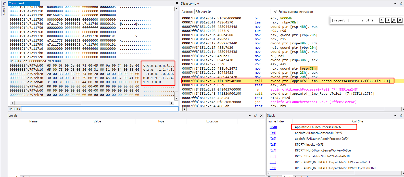Toggle Follow current instruction checkbox

275,11
